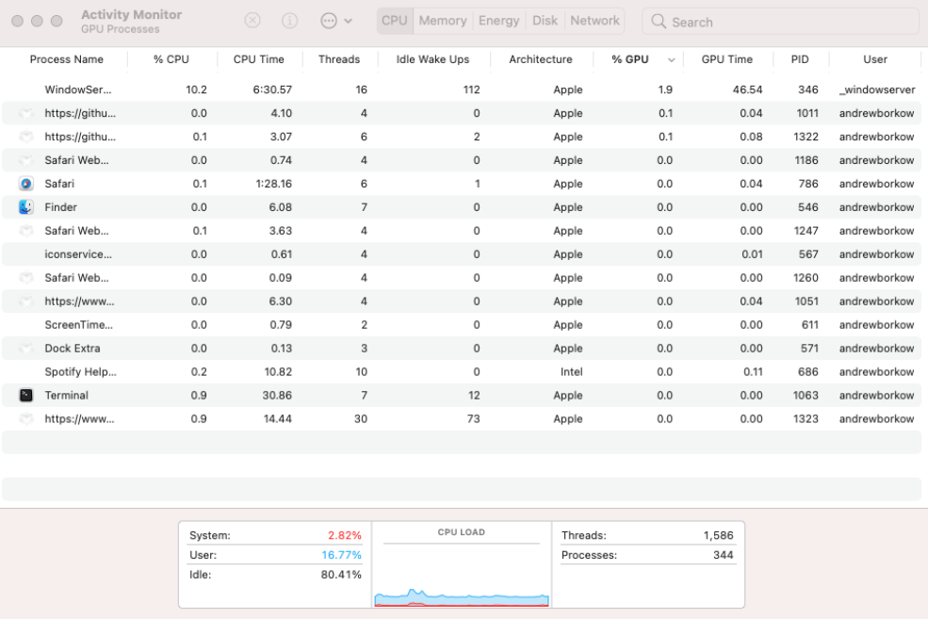Focus the Search field
This screenshot has height=619, width=928.
tap(780, 22)
